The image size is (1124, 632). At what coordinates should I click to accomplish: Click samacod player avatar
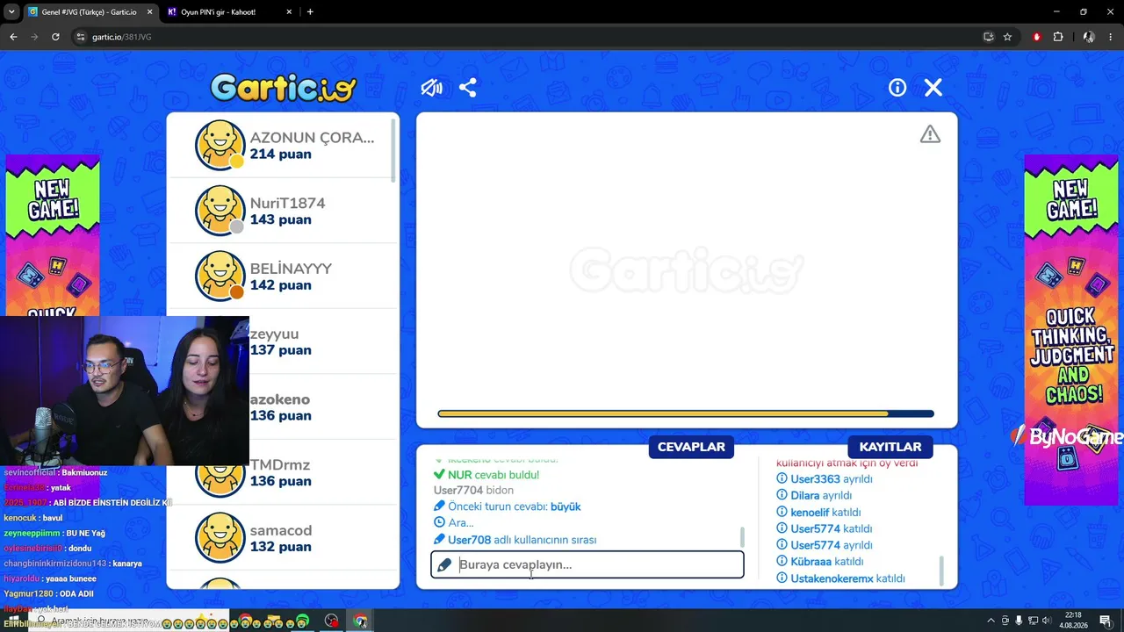click(220, 538)
